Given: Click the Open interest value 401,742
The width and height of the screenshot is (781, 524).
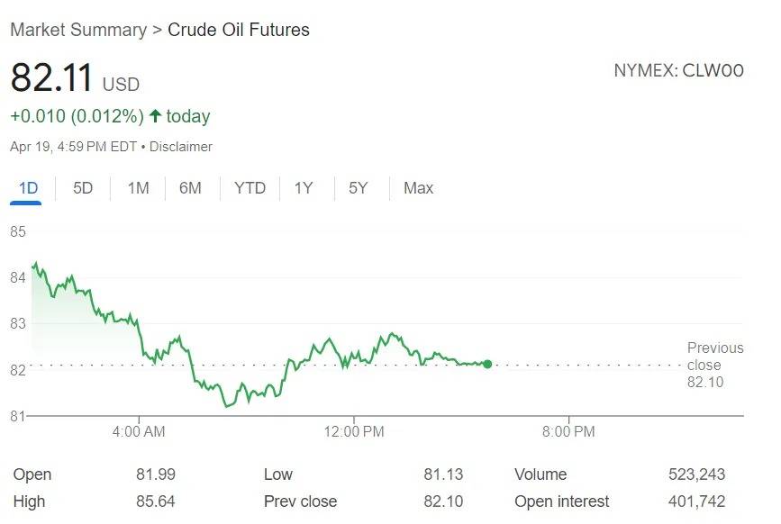Looking at the screenshot, I should click(x=696, y=501).
